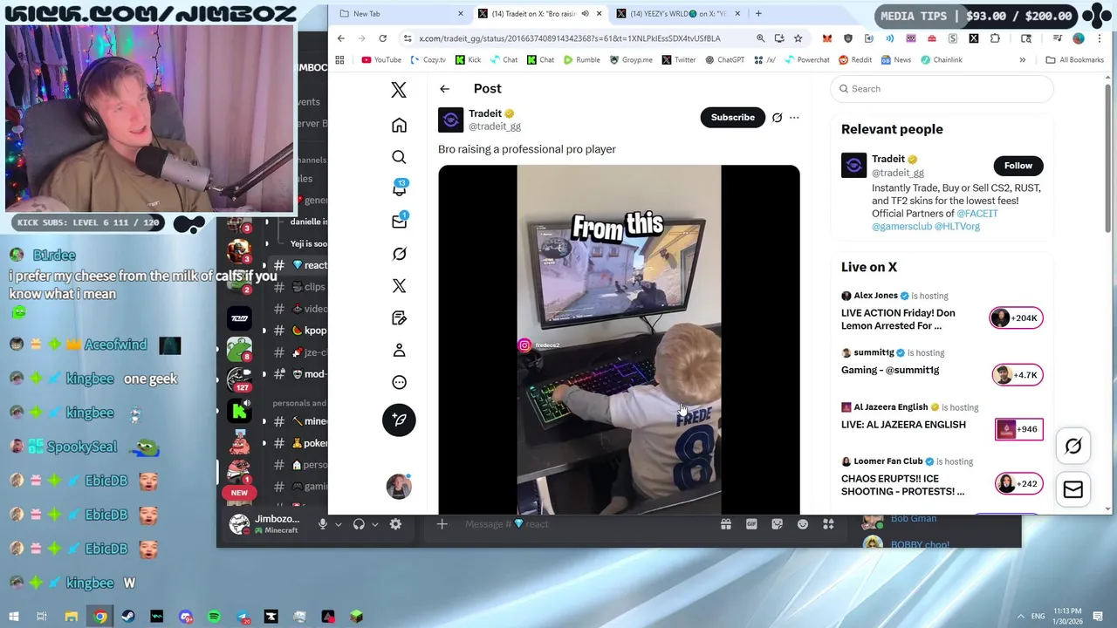
Task: Open Steam from the taskbar
Action: [128, 617]
